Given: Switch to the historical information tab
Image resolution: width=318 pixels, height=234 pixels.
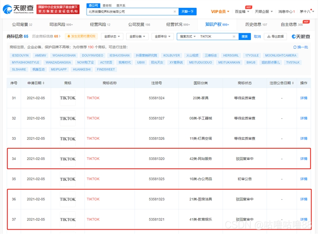Looking at the screenshot, I should [x=256, y=25].
